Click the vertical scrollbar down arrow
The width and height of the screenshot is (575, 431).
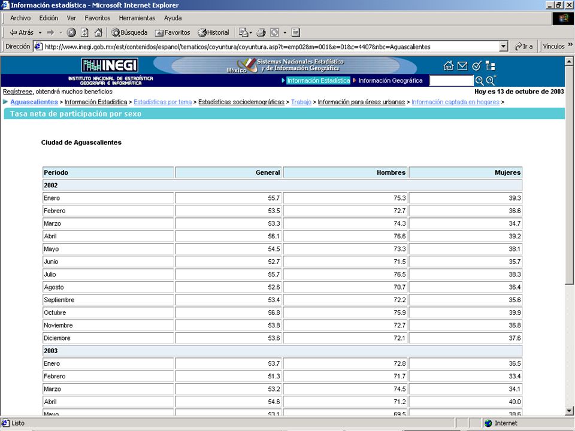point(569,411)
